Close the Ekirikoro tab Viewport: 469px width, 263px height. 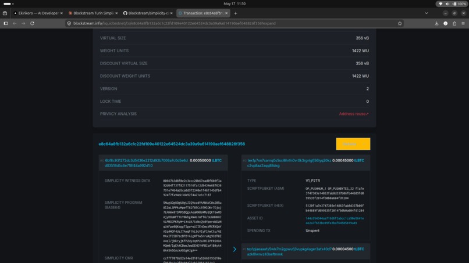[x=62, y=13]
